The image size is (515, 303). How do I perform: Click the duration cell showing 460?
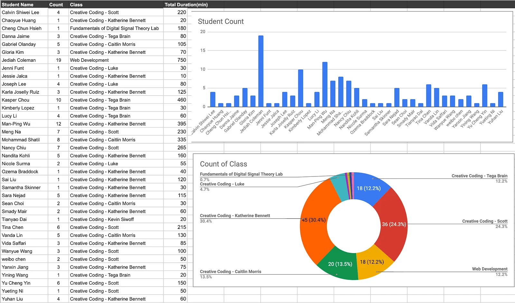(175, 100)
